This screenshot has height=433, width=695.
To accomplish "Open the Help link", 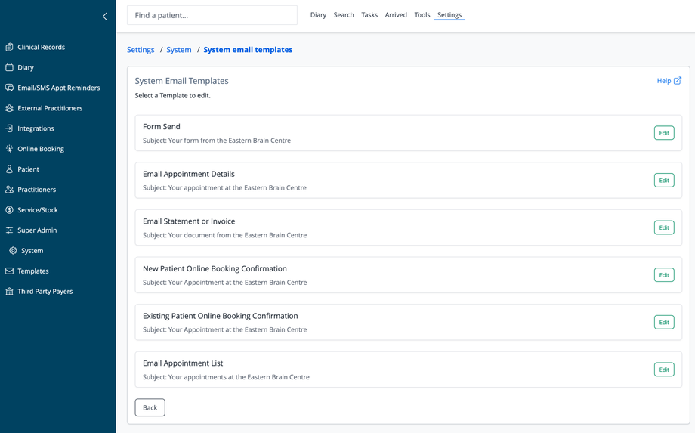I will [x=669, y=81].
